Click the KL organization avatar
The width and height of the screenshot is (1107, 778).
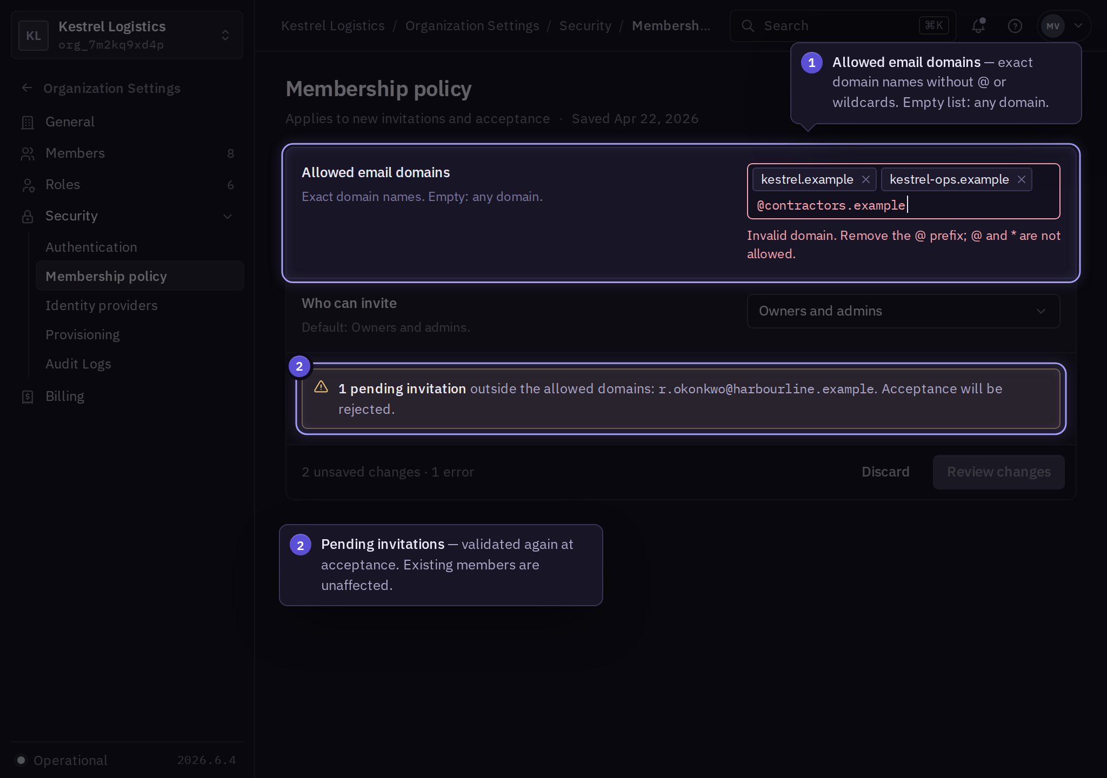click(34, 35)
